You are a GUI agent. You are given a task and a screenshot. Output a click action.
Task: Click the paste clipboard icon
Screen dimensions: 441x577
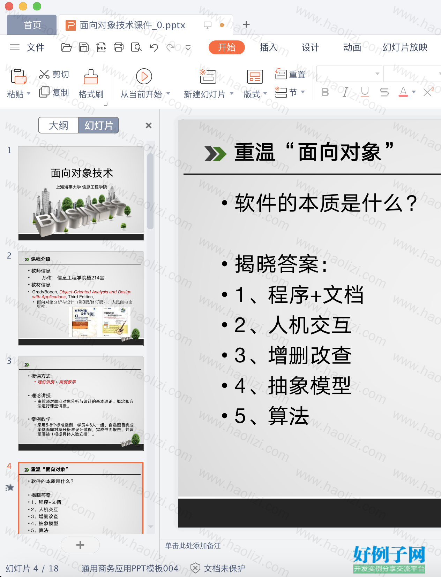point(18,77)
